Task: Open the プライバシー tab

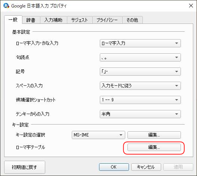Action: pyautogui.click(x=107, y=20)
